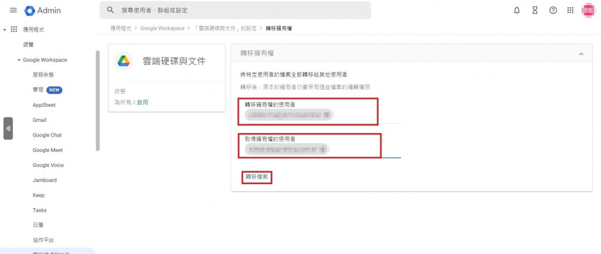
Task: Open the main hamburger menu
Action: pyautogui.click(x=13, y=11)
